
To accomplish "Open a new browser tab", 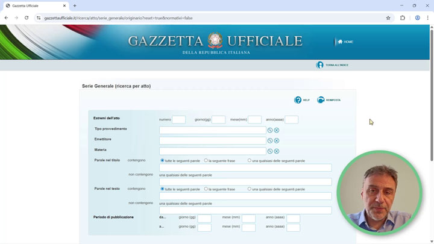I will click(75, 5).
